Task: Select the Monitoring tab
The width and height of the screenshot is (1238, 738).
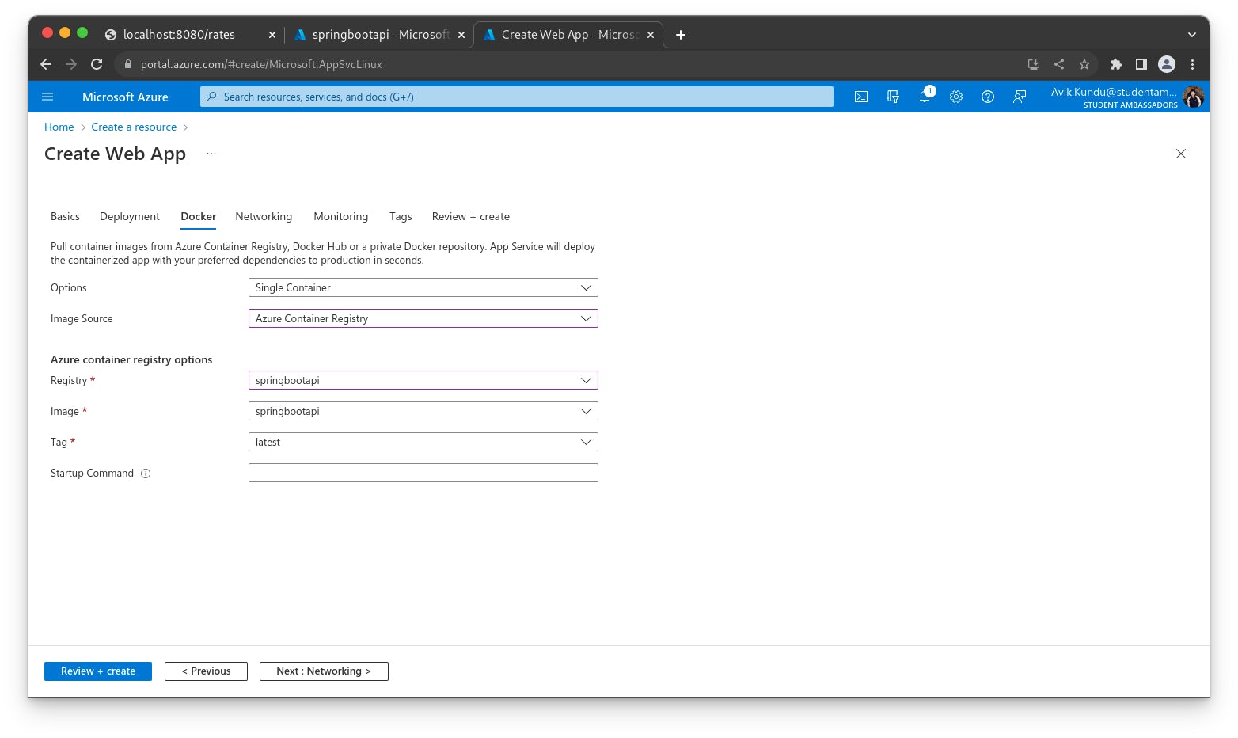Action: tap(340, 216)
